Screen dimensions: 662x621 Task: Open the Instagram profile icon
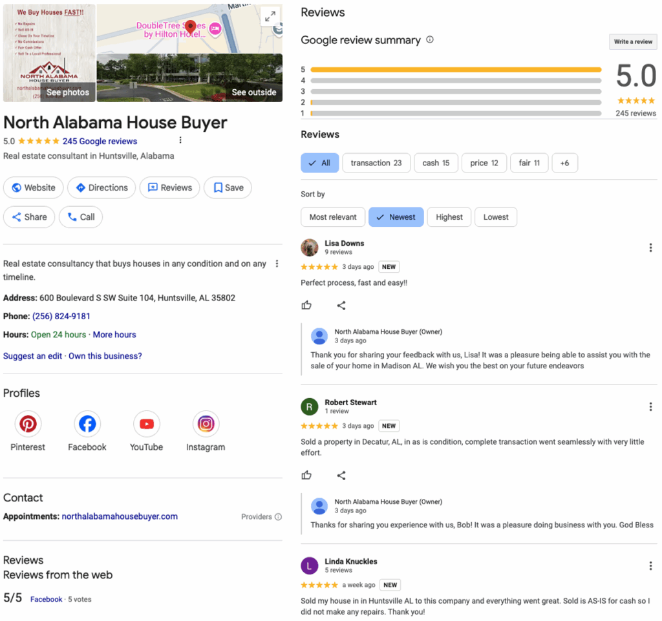point(206,423)
